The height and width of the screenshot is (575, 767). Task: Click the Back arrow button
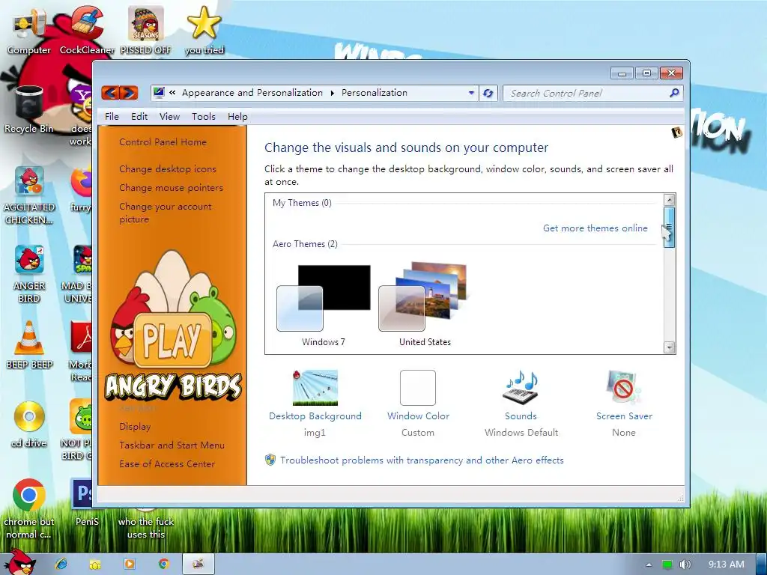(111, 92)
